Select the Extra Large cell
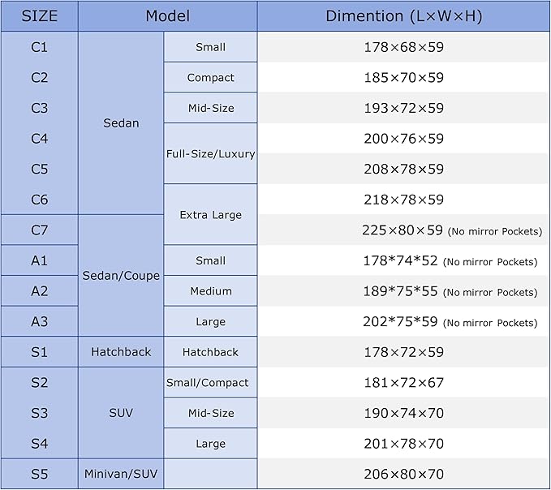Screen dimensions: 551x490 pos(210,215)
